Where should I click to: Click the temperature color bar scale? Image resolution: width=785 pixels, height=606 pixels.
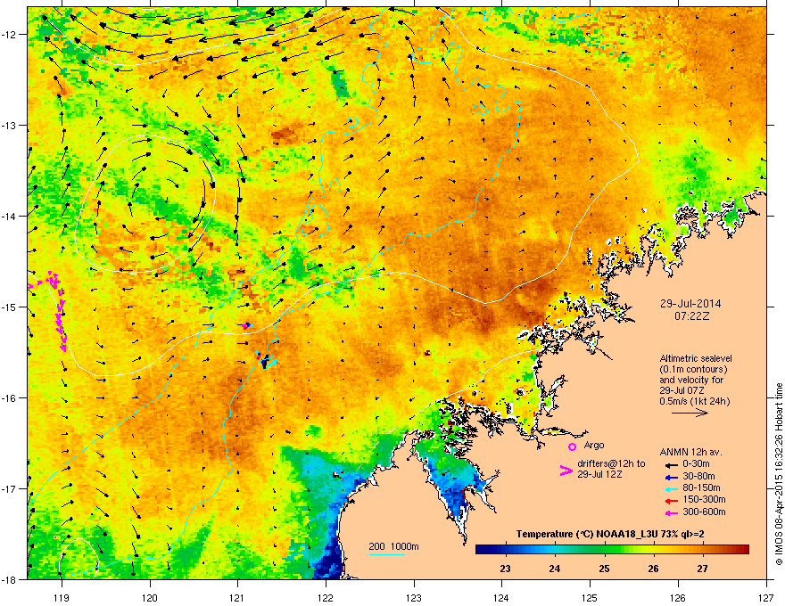coord(612,550)
